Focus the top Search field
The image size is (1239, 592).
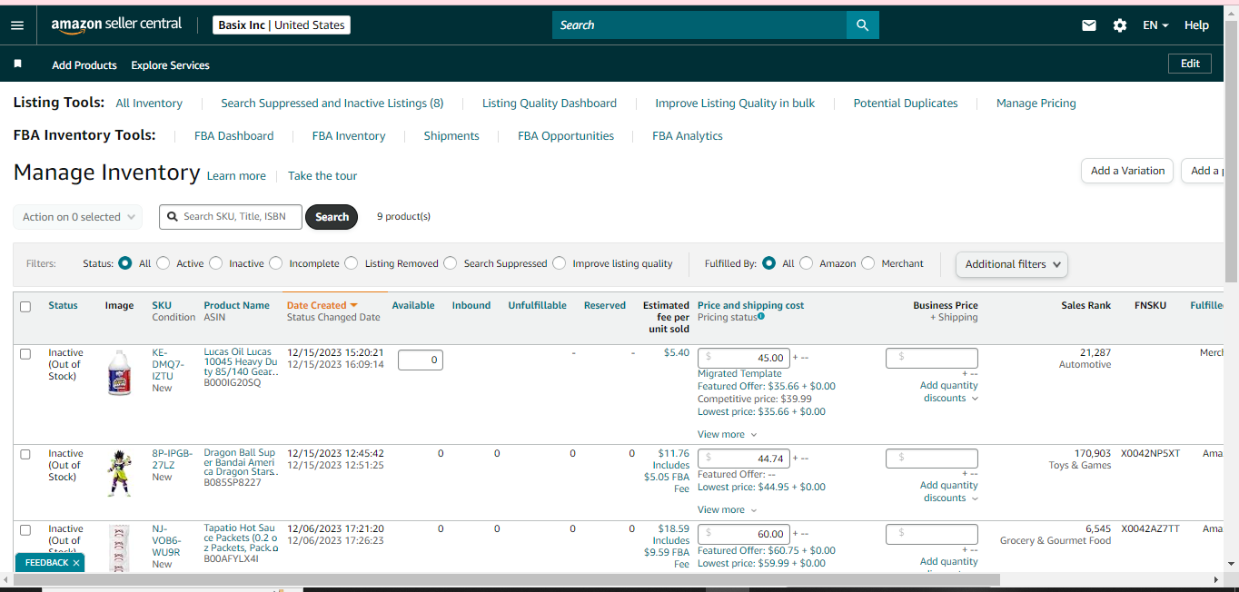[699, 25]
